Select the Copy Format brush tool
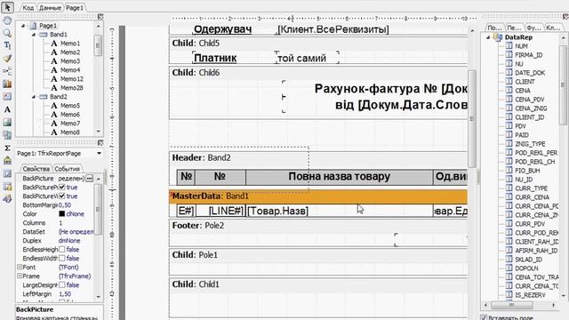The image size is (569, 320). click(x=7, y=58)
